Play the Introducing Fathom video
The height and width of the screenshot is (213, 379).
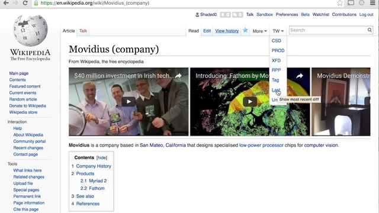tap(250, 102)
